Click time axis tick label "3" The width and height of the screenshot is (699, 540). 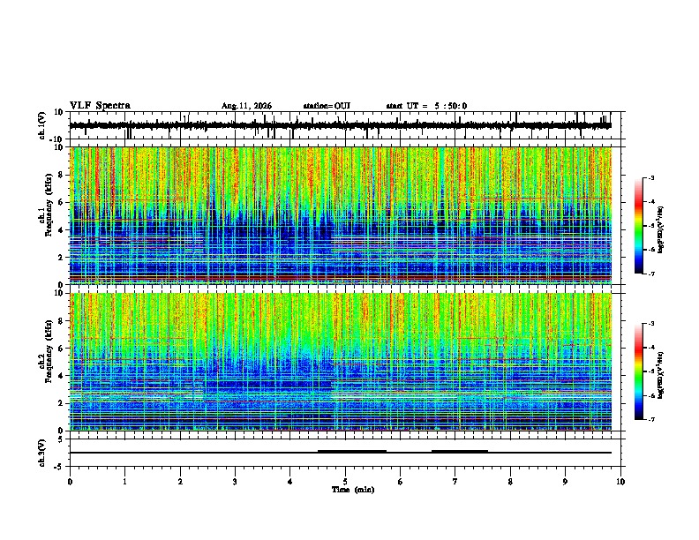tap(235, 482)
